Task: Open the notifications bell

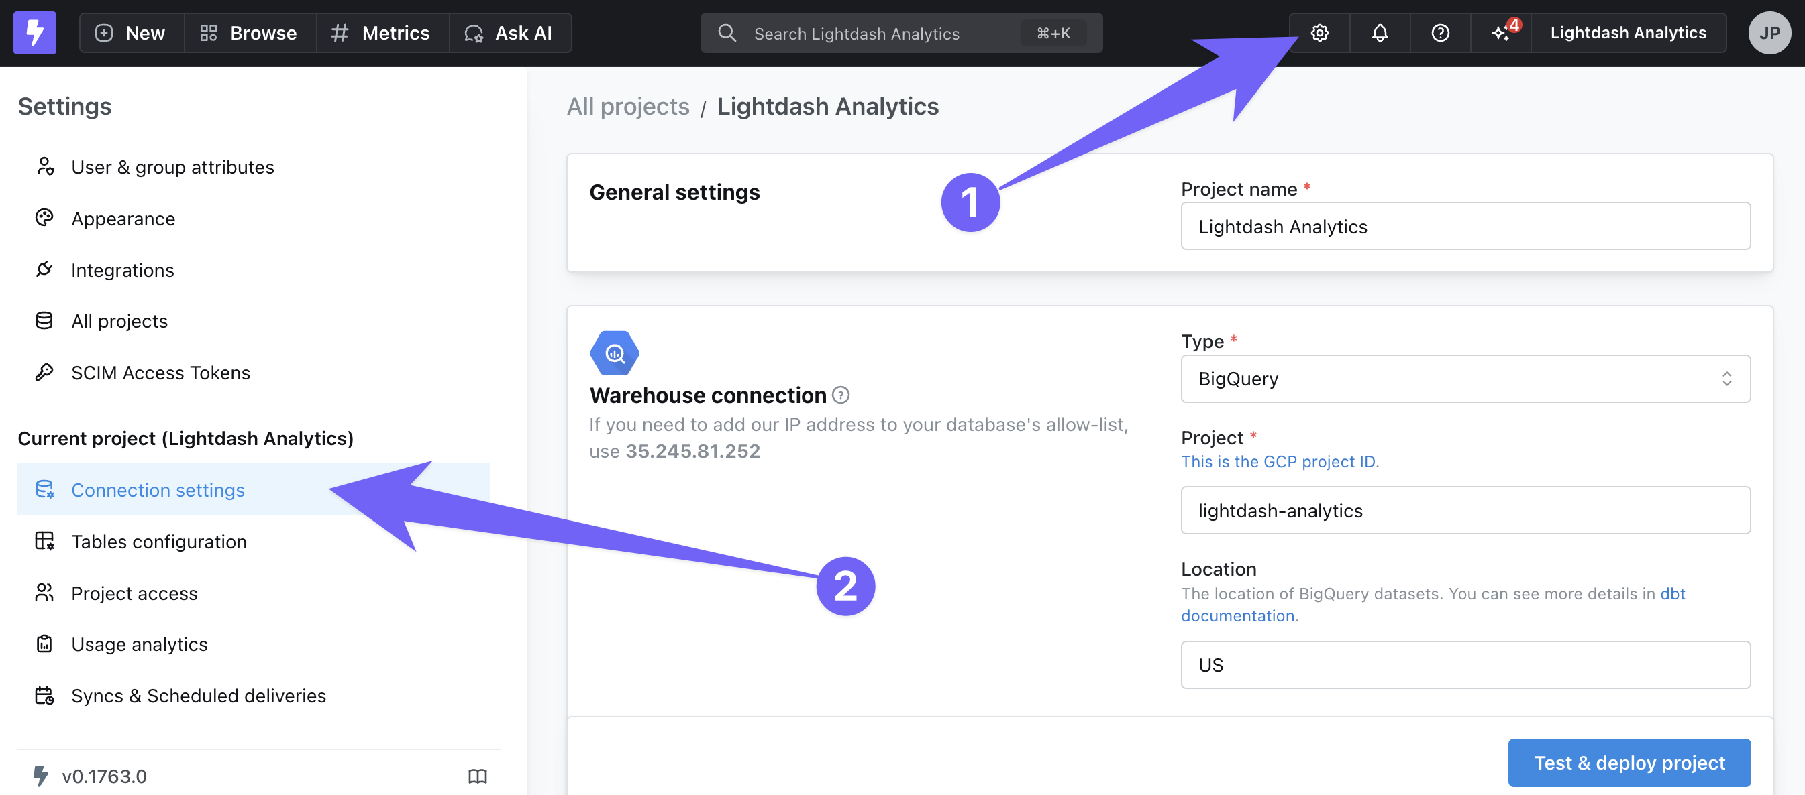Action: pos(1380,33)
